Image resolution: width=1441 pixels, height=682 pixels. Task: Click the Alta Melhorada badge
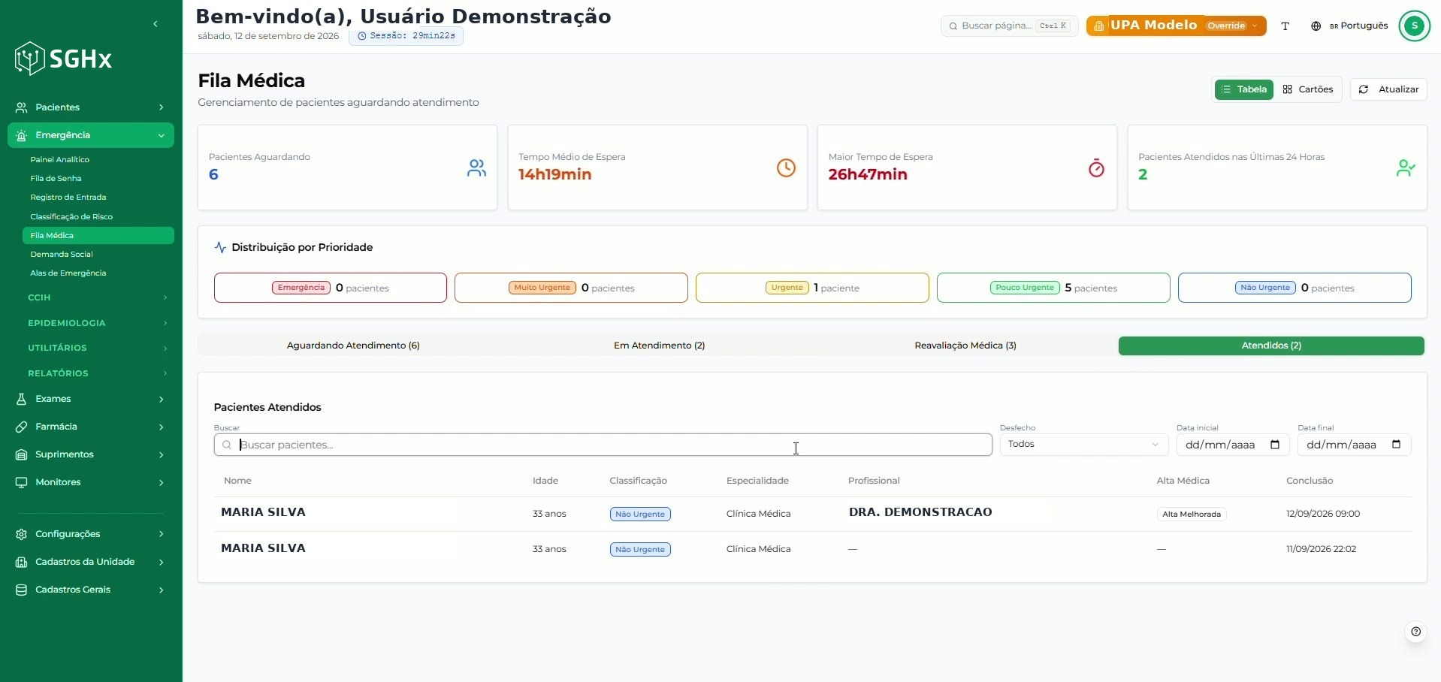pyautogui.click(x=1192, y=515)
